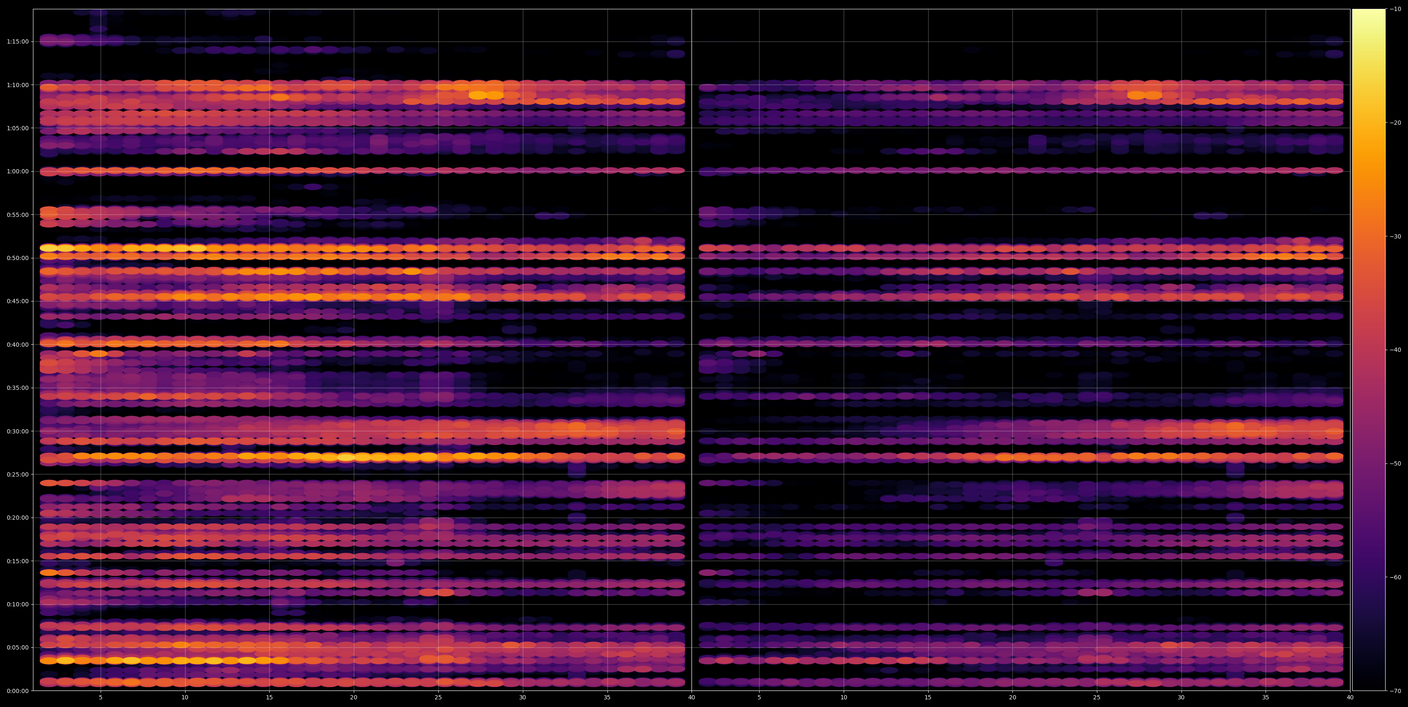Click the −30 colorbar tick label
This screenshot has height=707, width=1408.
click(1395, 236)
